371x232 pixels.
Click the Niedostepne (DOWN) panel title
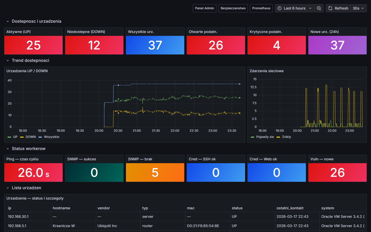(x=86, y=32)
